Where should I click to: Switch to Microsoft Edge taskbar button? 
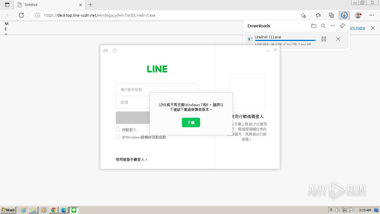click(x=64, y=210)
